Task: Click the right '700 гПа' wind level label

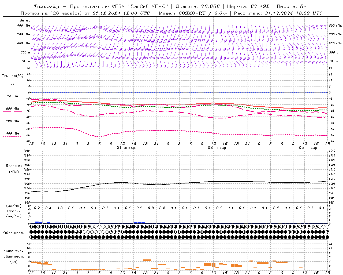Action: coord(335,34)
